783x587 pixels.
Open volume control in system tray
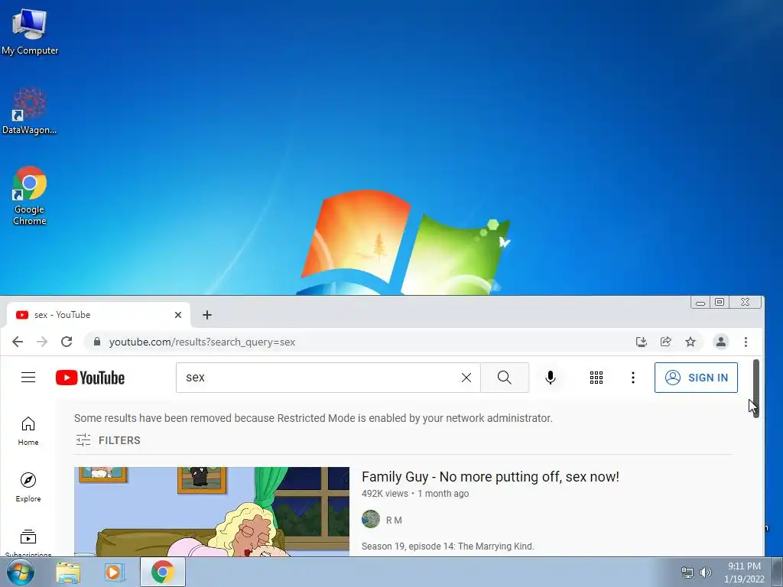[706, 572]
